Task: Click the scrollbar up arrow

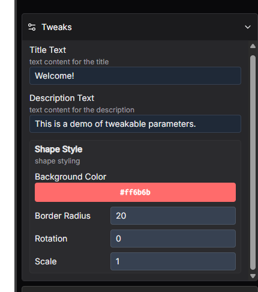Action: click(253, 46)
